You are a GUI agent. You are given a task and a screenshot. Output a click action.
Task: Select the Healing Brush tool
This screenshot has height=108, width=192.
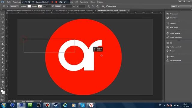[x=3, y=37]
